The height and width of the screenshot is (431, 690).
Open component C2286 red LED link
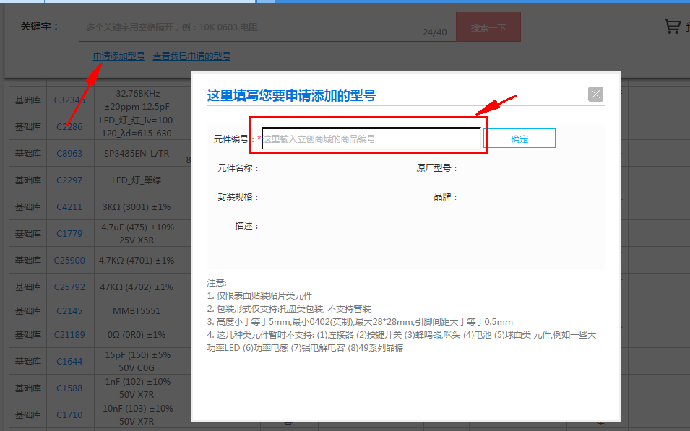tap(70, 126)
